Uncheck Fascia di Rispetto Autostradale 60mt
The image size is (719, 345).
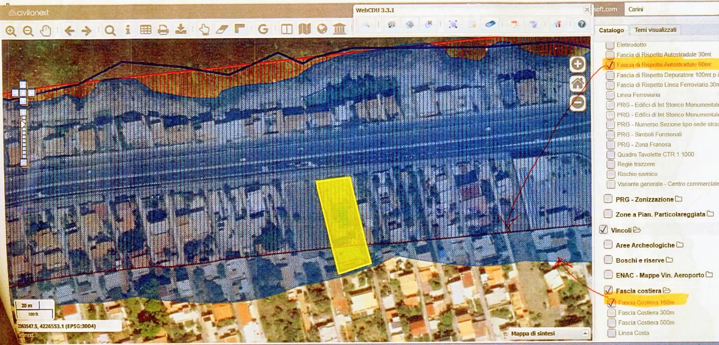point(609,65)
